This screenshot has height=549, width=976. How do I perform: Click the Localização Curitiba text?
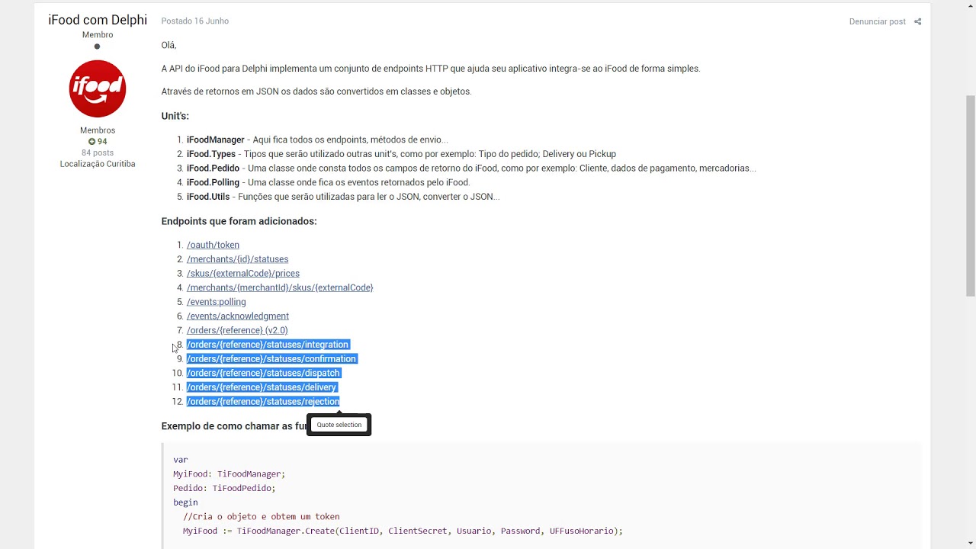[98, 164]
